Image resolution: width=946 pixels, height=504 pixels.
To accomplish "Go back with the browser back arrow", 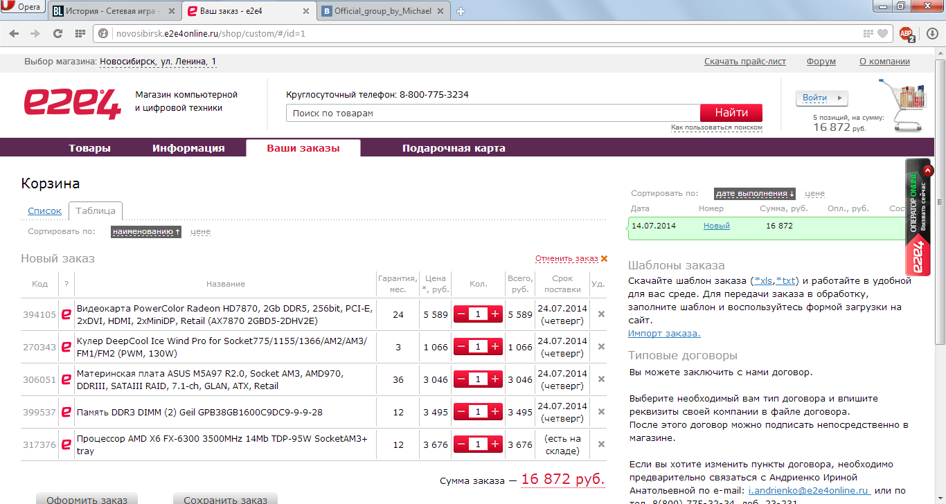I will point(15,33).
